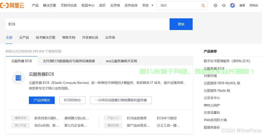Select 无代理ECS数据备份与高效环境搭建 tab

[69, 61]
